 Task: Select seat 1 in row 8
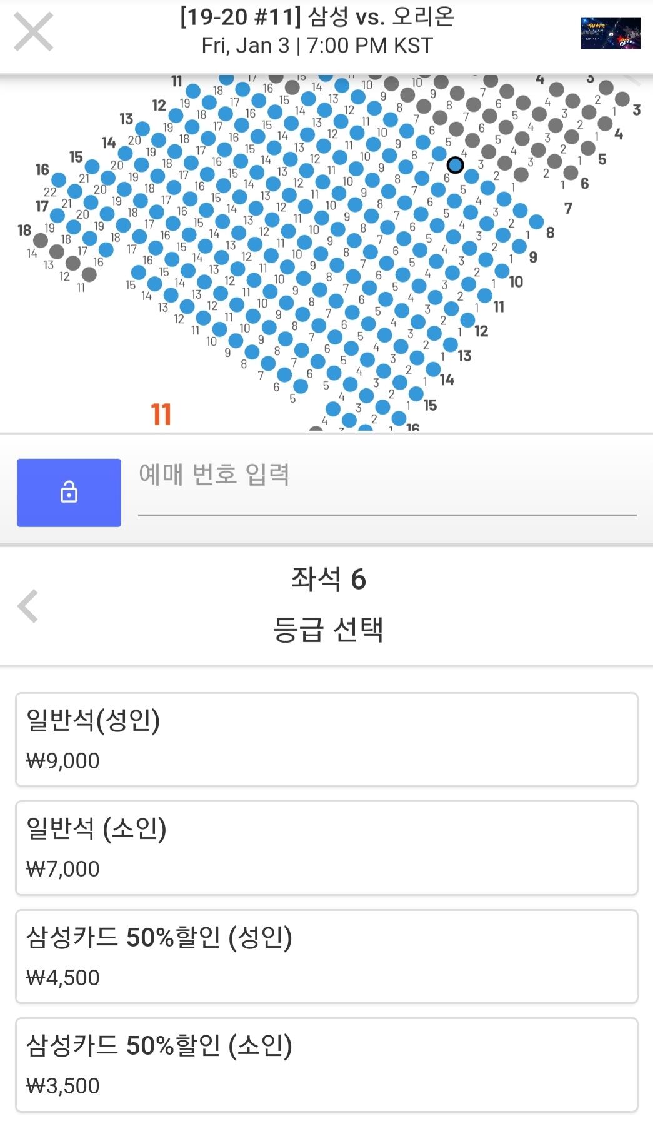click(536, 222)
